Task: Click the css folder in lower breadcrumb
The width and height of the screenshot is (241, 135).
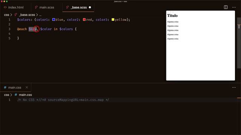Action: [6, 95]
